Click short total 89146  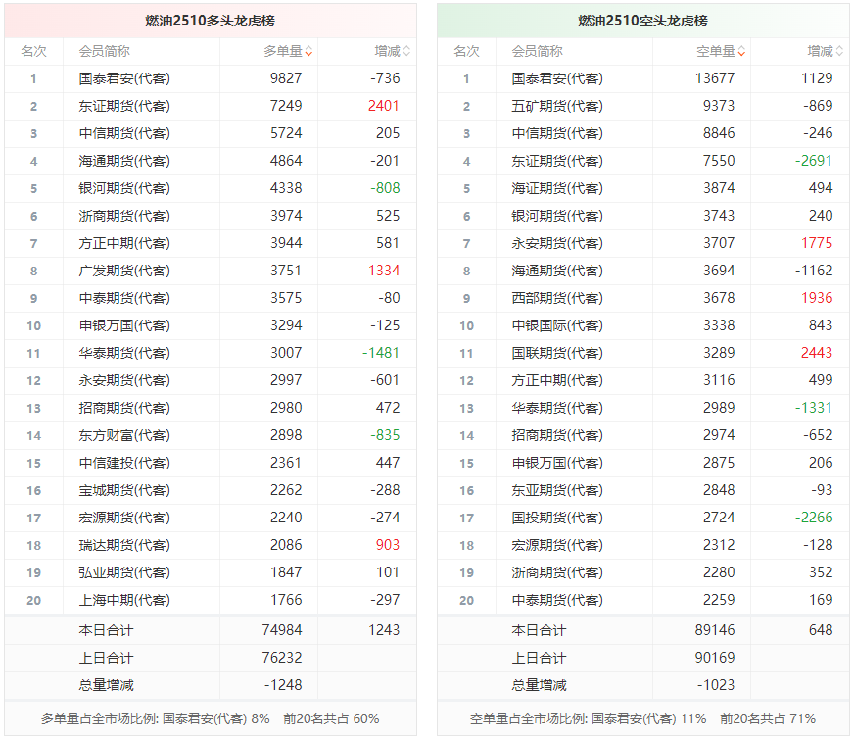[x=715, y=630]
